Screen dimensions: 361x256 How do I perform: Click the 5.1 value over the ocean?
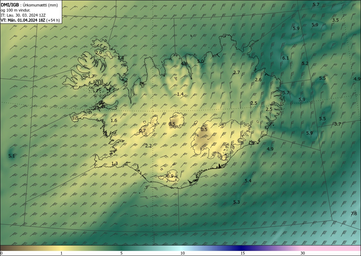click(x=12, y=156)
